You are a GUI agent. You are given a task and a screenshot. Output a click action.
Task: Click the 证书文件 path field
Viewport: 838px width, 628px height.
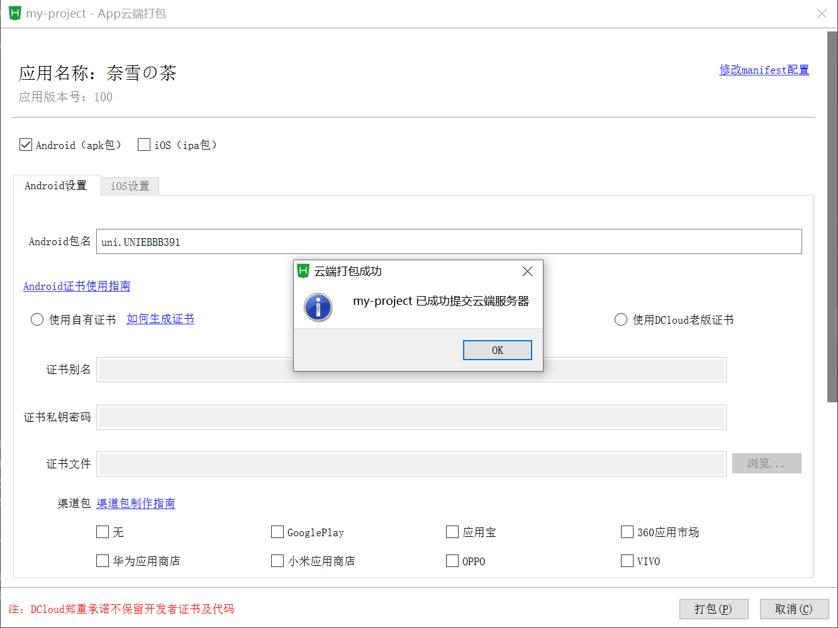(x=411, y=464)
